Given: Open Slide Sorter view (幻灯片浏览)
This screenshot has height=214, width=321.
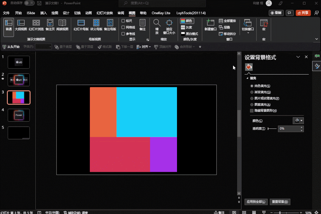Looking at the screenshot, I should [36, 25].
